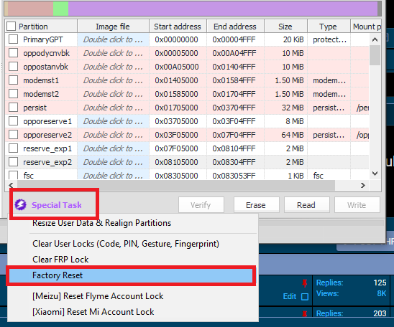The height and width of the screenshot is (327, 394).
Task: Click the Write button
Action: [357, 205]
